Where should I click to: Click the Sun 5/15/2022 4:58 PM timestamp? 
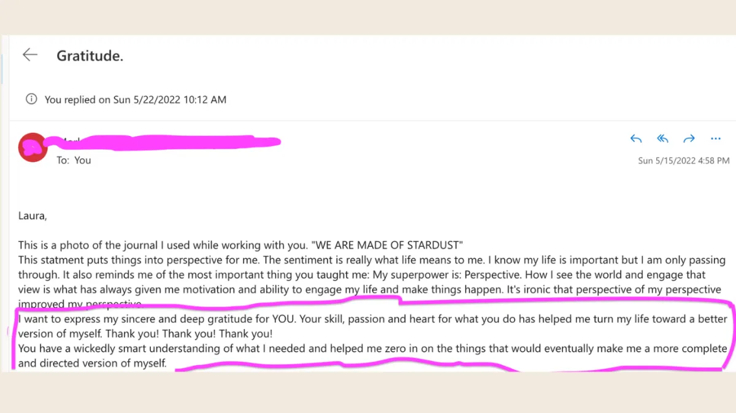point(684,161)
